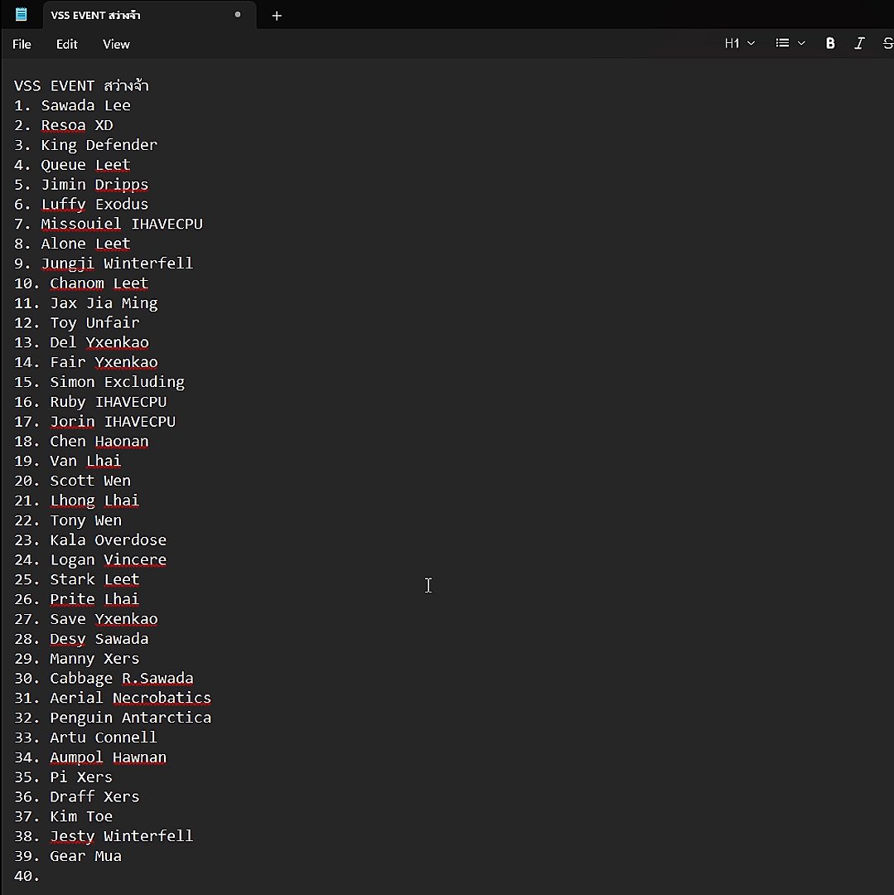Click on line 29 Manny Xers
Screen dimensions: 894x895
click(x=77, y=659)
